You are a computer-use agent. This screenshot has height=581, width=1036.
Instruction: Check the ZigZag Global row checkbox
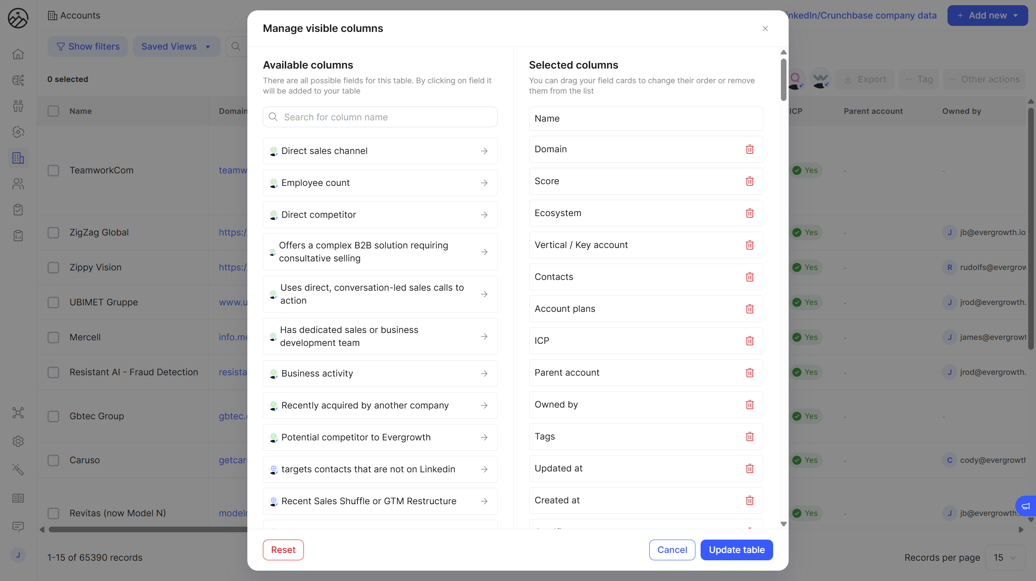tap(54, 232)
